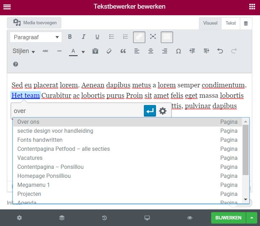Click the link URL search field
This screenshot has height=226, width=260.
pyautogui.click(x=77, y=111)
